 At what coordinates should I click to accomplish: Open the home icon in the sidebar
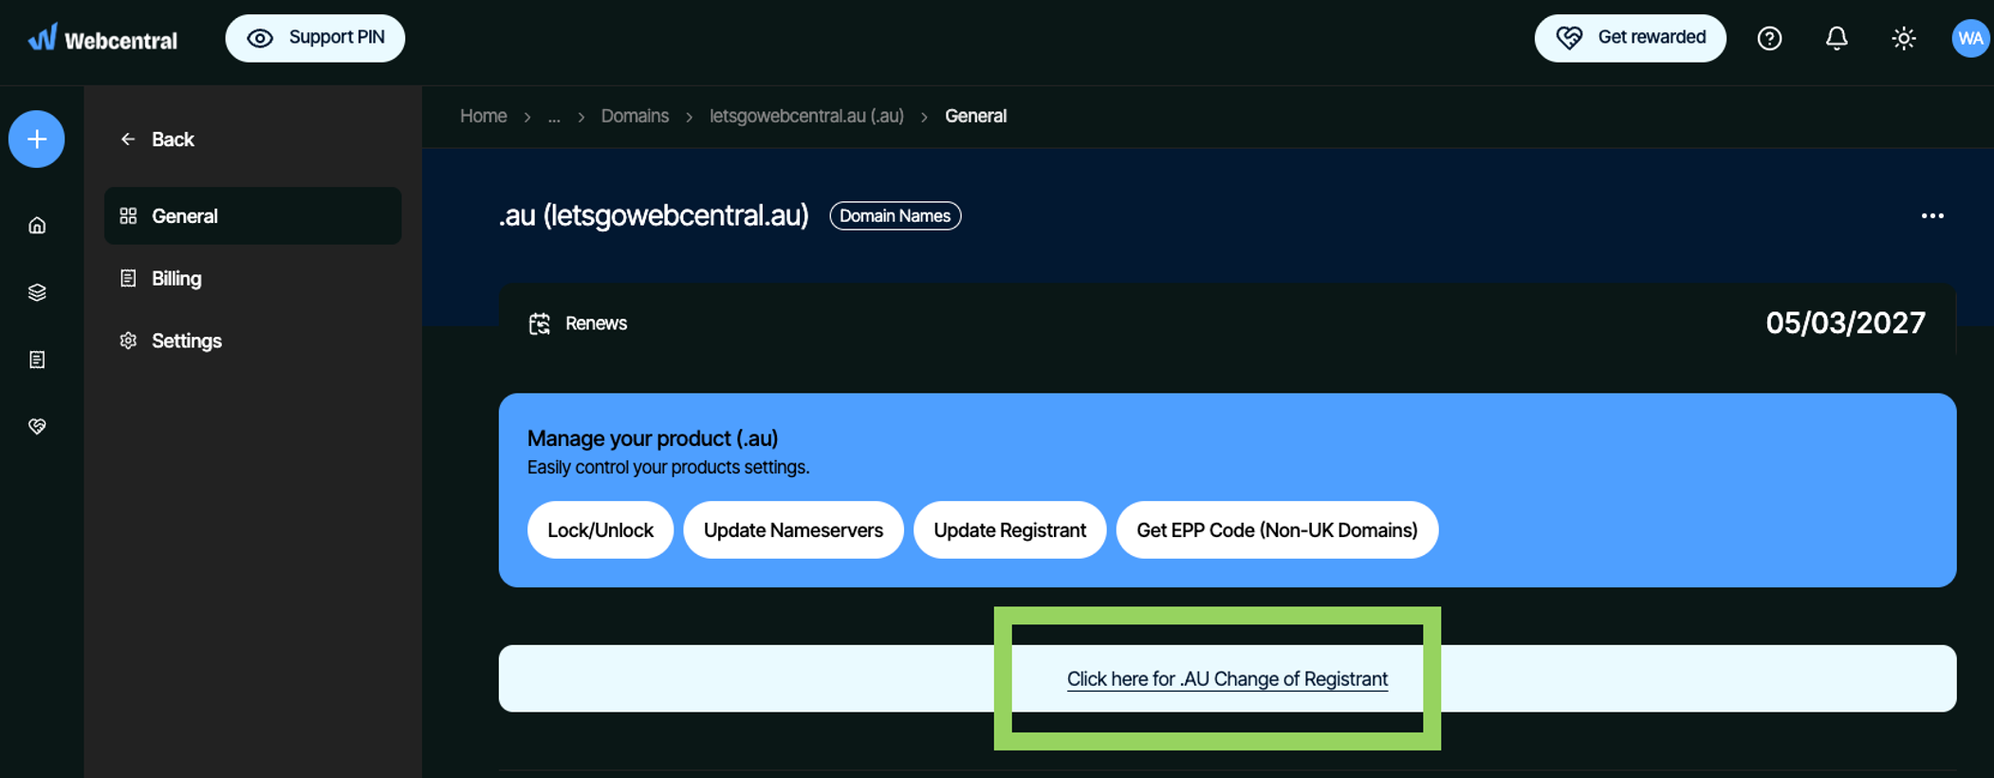pyautogui.click(x=37, y=226)
